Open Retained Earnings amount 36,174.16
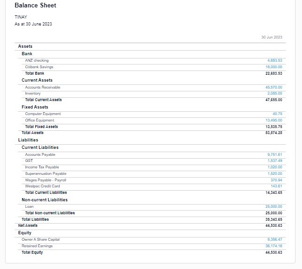This screenshot has width=302, height=269. click(x=274, y=246)
